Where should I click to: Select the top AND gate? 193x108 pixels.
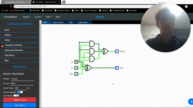pyautogui.click(x=92, y=44)
